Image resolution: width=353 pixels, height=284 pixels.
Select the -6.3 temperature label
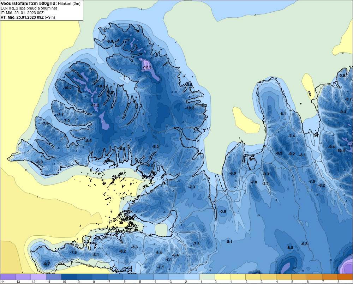203,105
